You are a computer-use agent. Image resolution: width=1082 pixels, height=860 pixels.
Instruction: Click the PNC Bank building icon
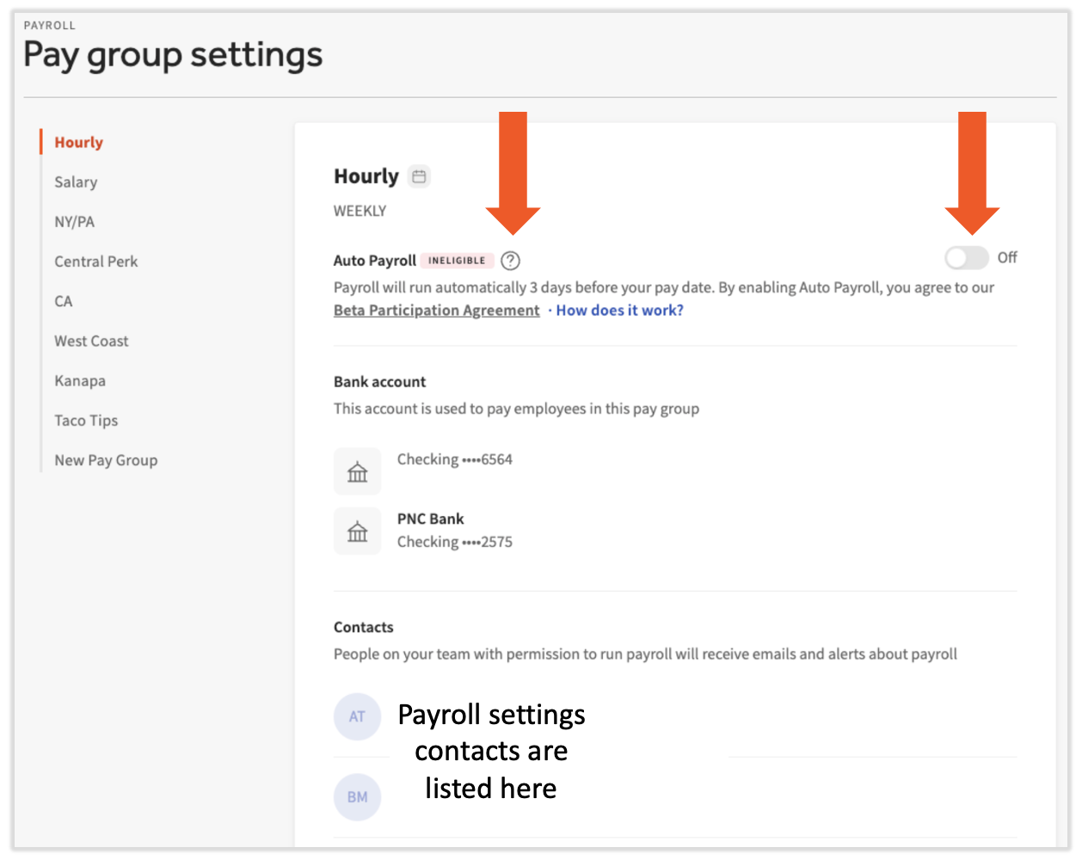pyautogui.click(x=357, y=531)
